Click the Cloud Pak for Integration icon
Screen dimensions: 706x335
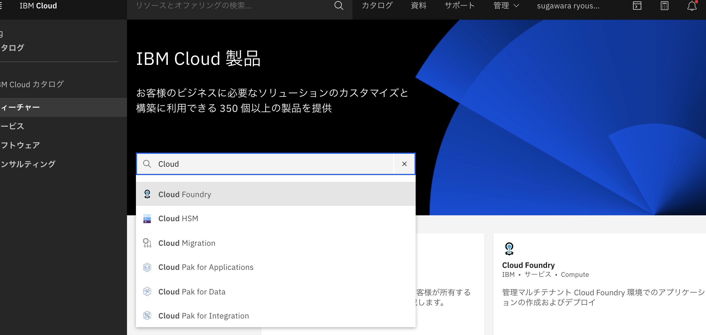coord(147,316)
